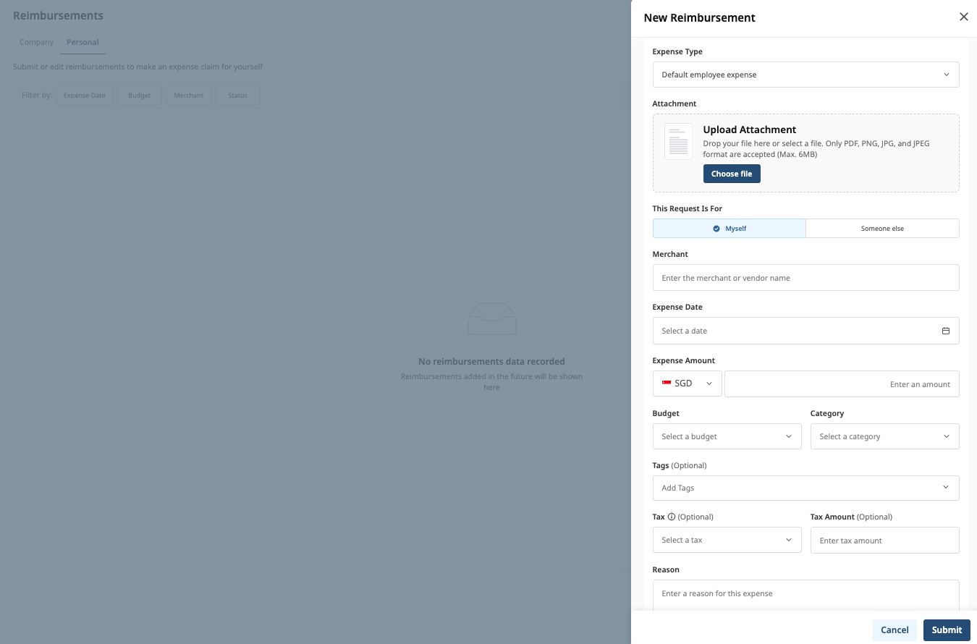Image resolution: width=977 pixels, height=644 pixels.
Task: Open the Add Tags dropdown
Action: click(x=805, y=488)
